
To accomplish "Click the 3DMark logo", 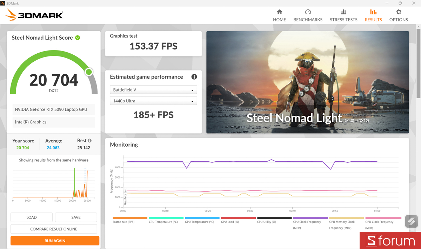I will [34, 15].
